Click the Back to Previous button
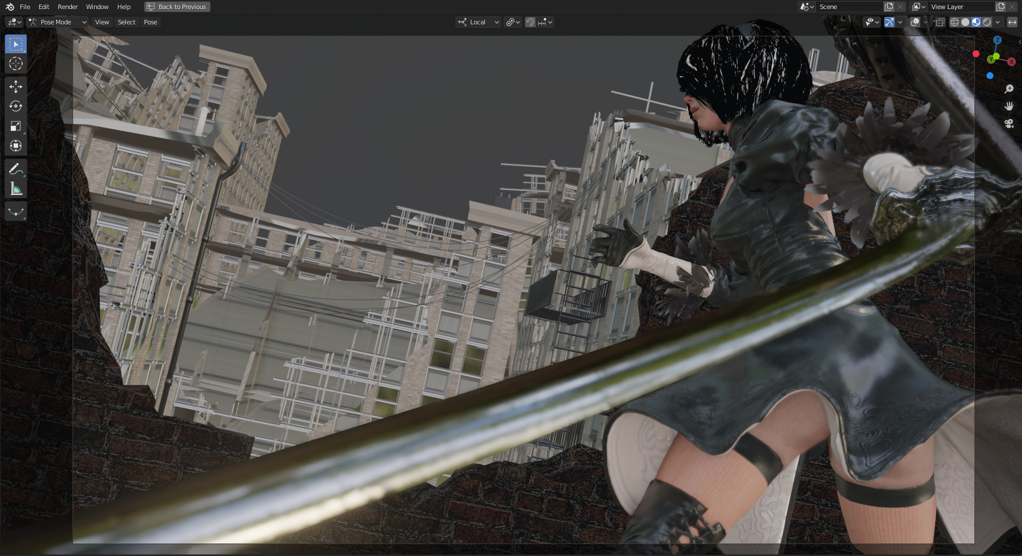 177,7
